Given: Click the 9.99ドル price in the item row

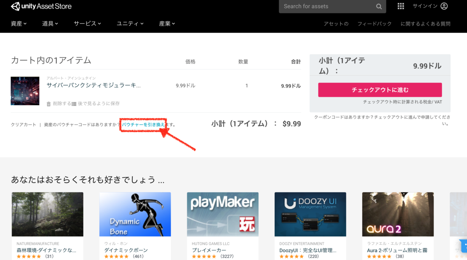Looking at the screenshot, I should click(186, 86).
